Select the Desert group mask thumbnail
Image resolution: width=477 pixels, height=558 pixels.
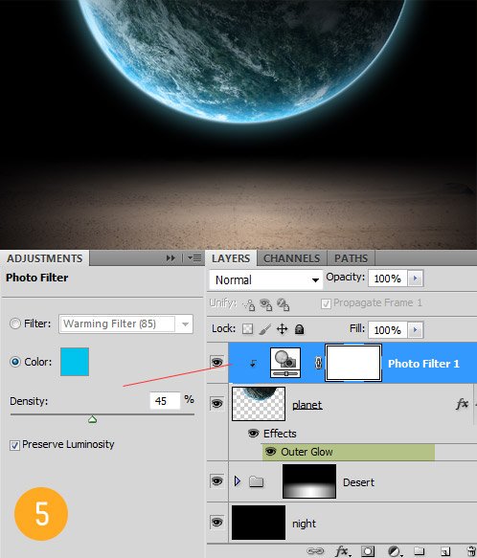(309, 481)
